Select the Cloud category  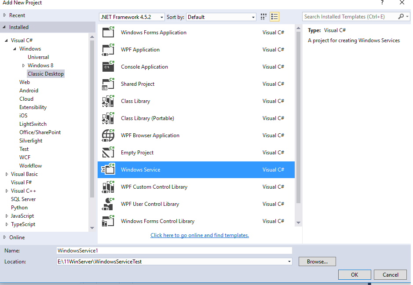[26, 99]
